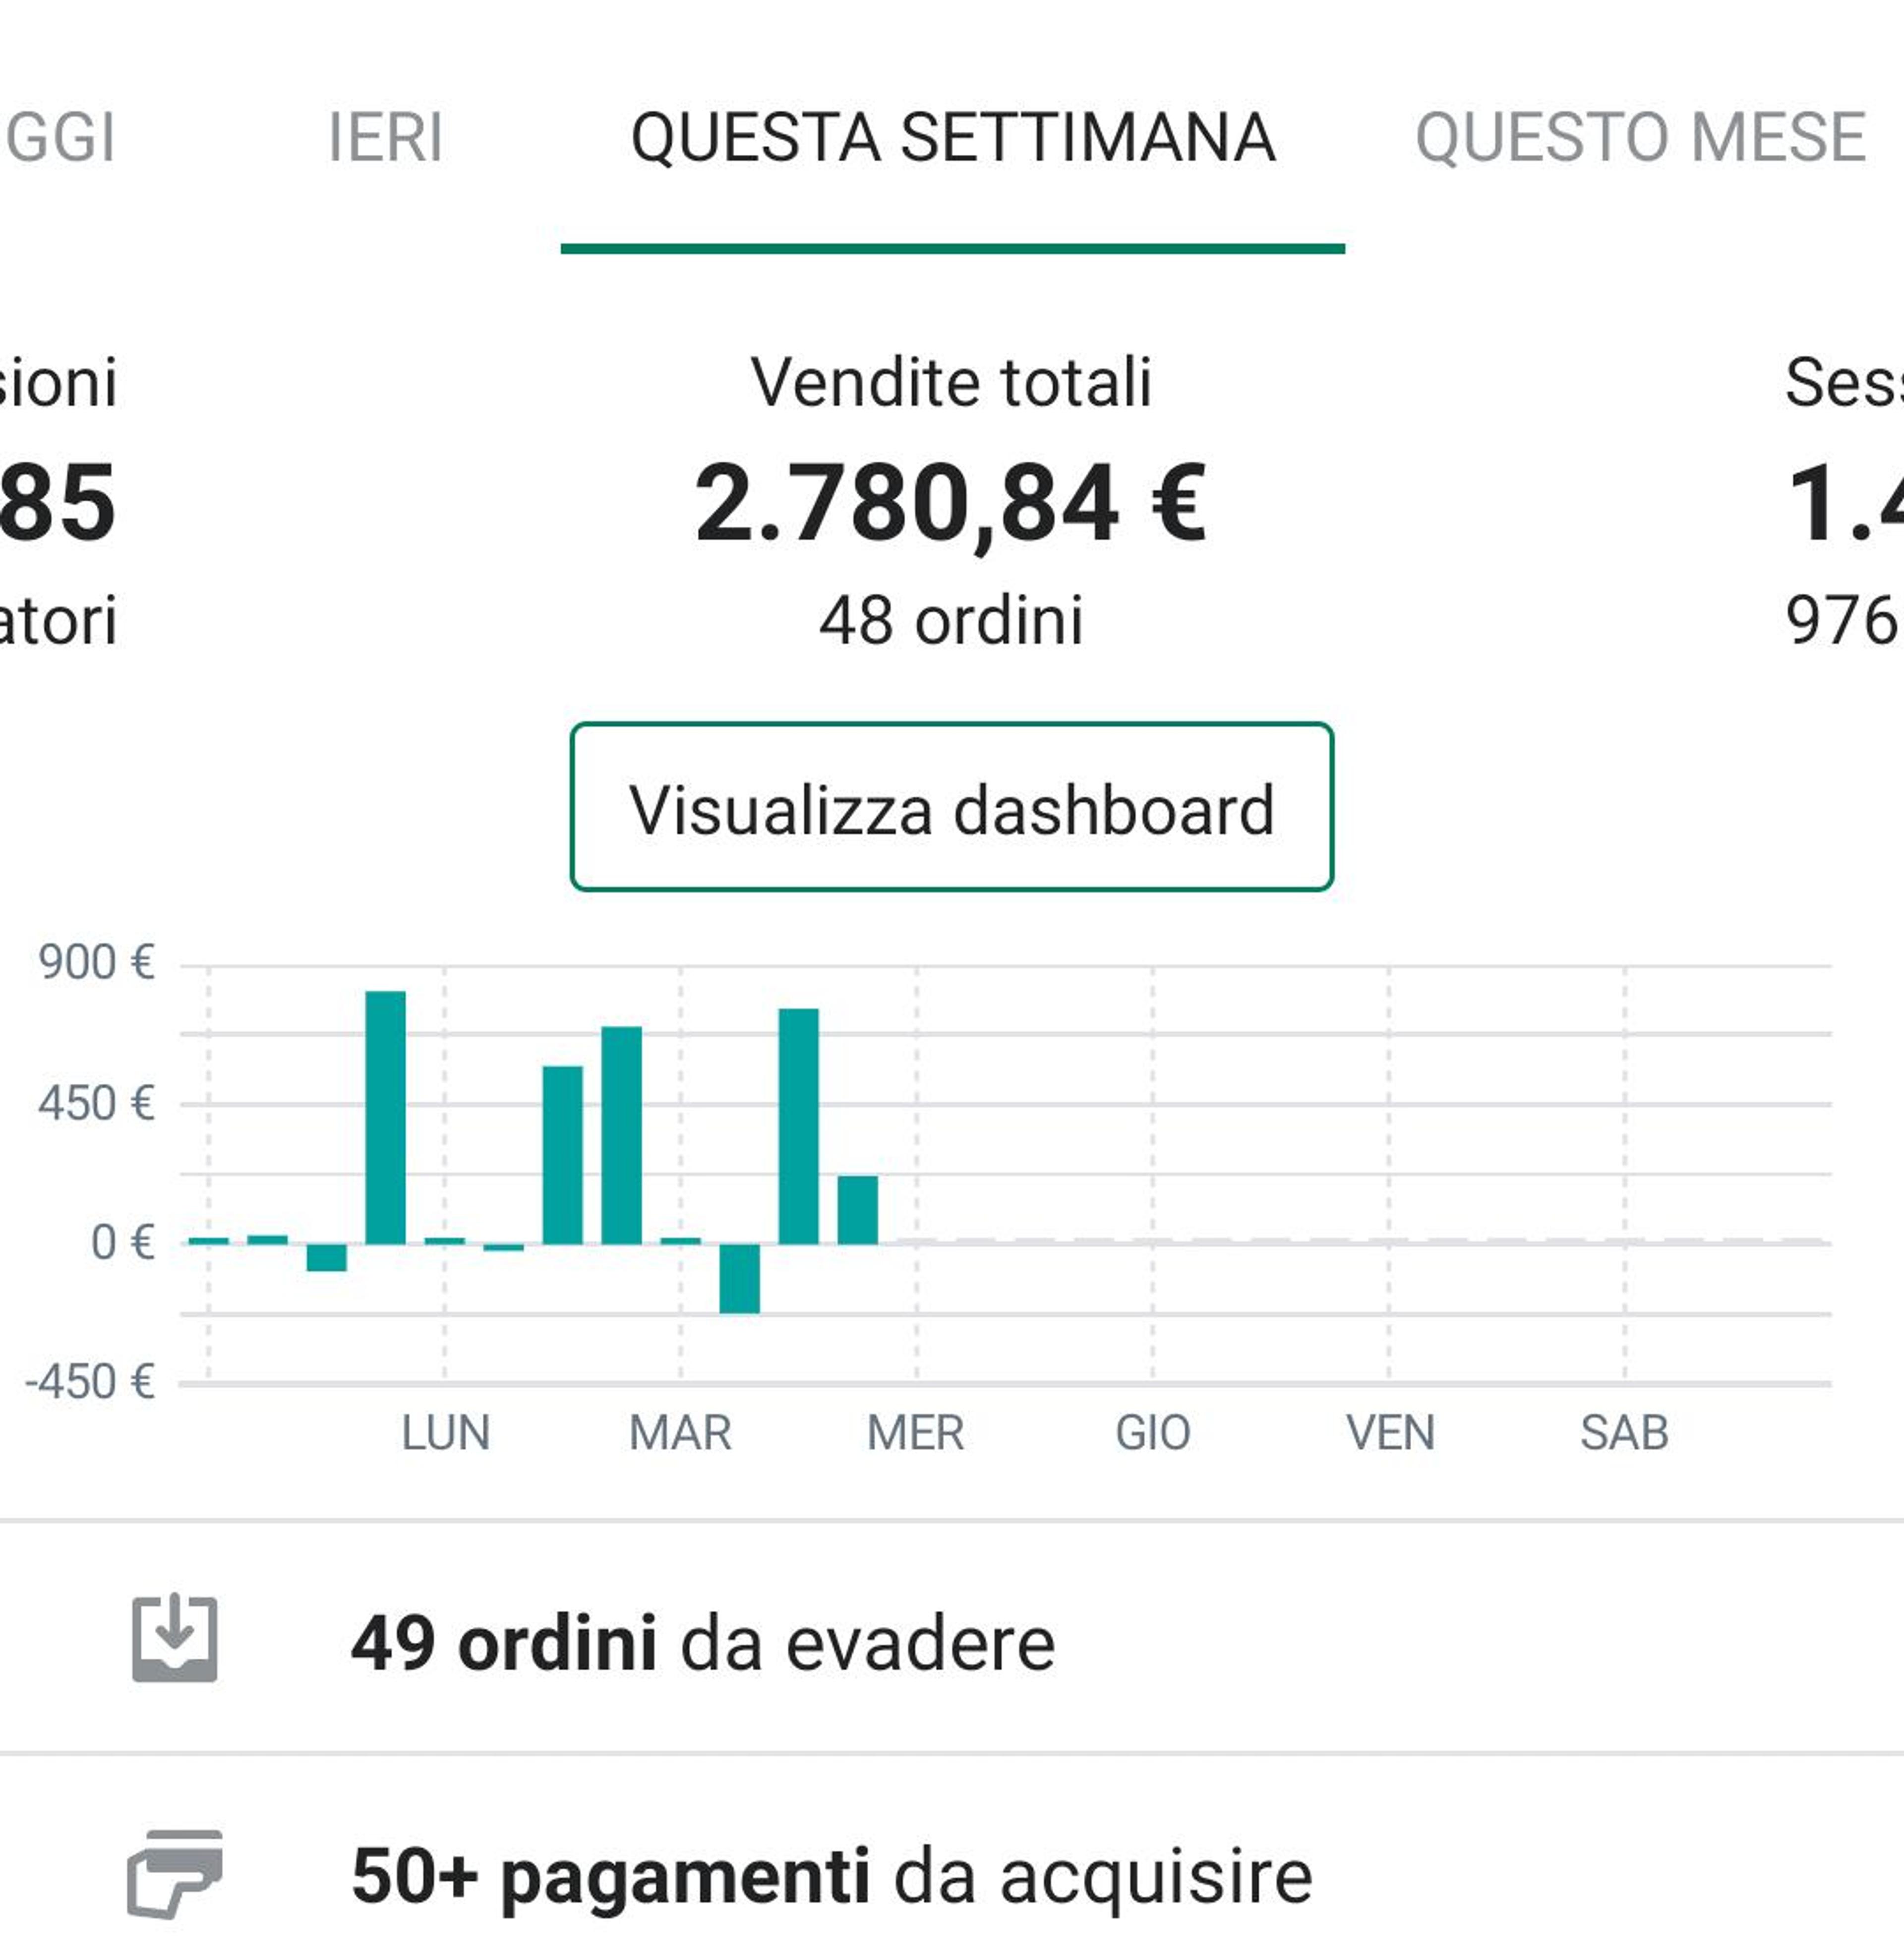Tap the LUN axis label
Viewport: 1904px width, 1957px height.
tap(445, 1433)
